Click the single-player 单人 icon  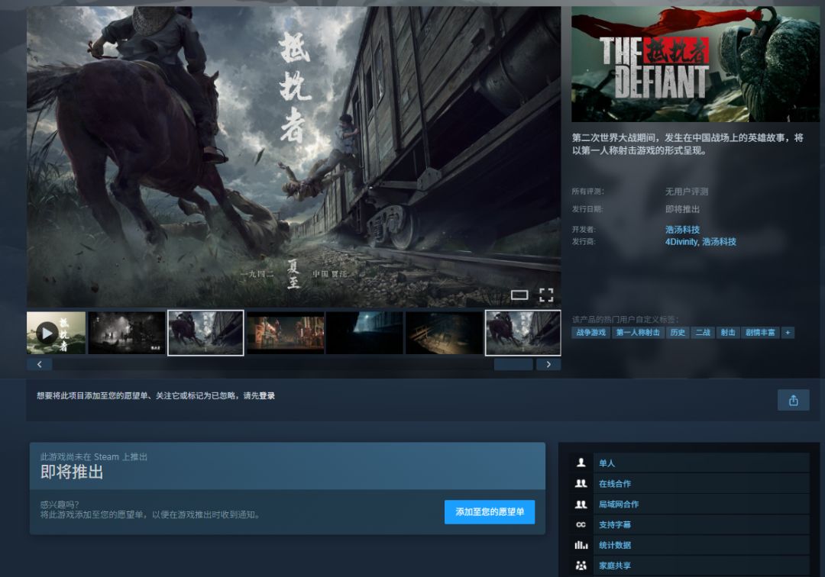581,463
